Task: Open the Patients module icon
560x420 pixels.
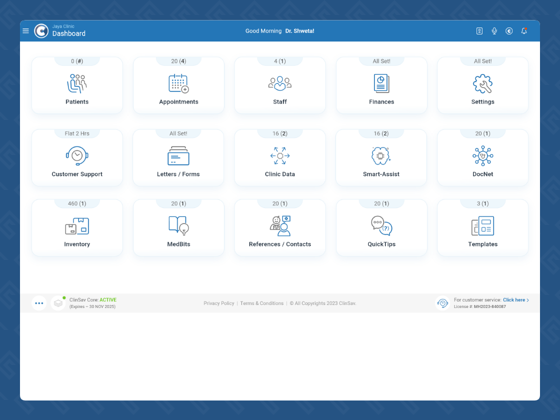Action: coord(77,84)
